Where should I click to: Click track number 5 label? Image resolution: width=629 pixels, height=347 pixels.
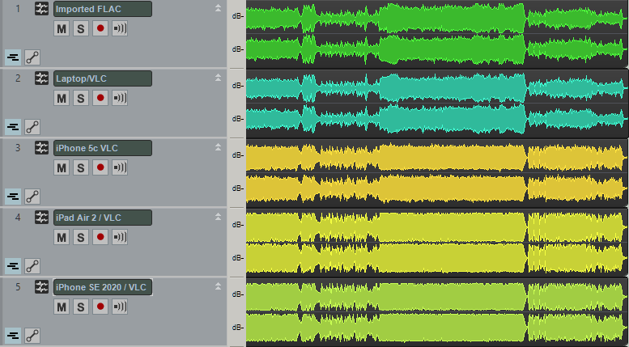[18, 287]
